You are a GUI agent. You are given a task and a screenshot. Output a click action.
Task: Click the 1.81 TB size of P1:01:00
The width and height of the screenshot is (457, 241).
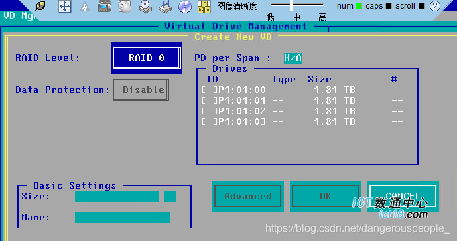coord(334,90)
